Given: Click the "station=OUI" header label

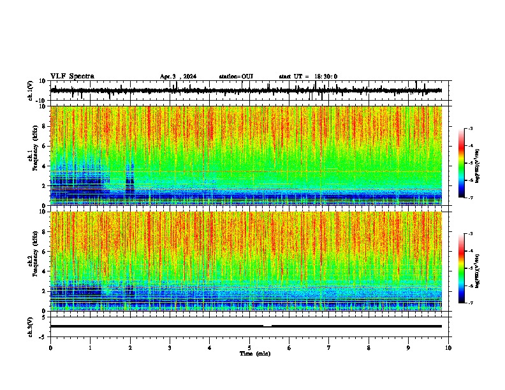Looking at the screenshot, I should [236, 76].
